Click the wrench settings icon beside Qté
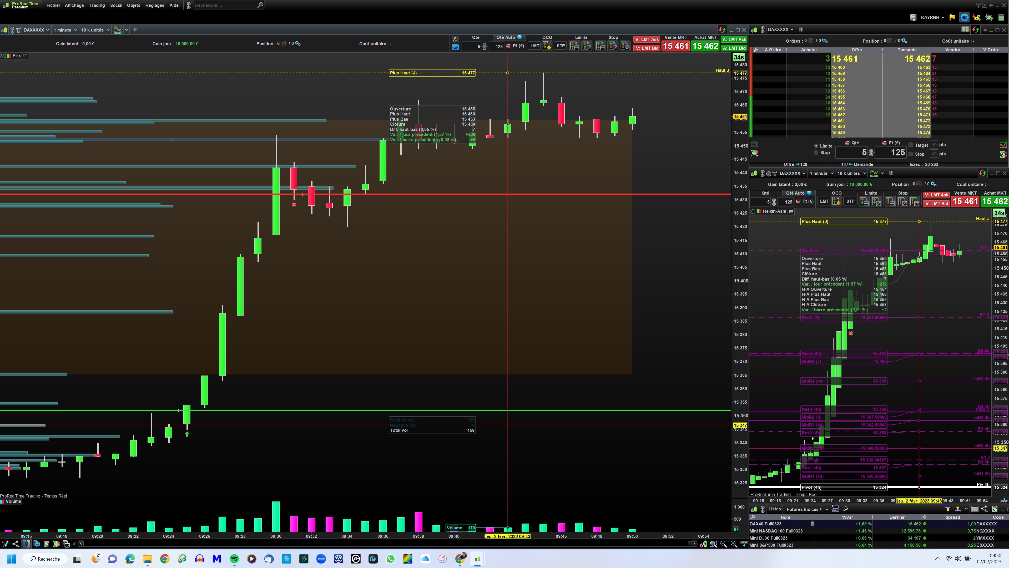This screenshot has height=568, width=1009. point(455,39)
